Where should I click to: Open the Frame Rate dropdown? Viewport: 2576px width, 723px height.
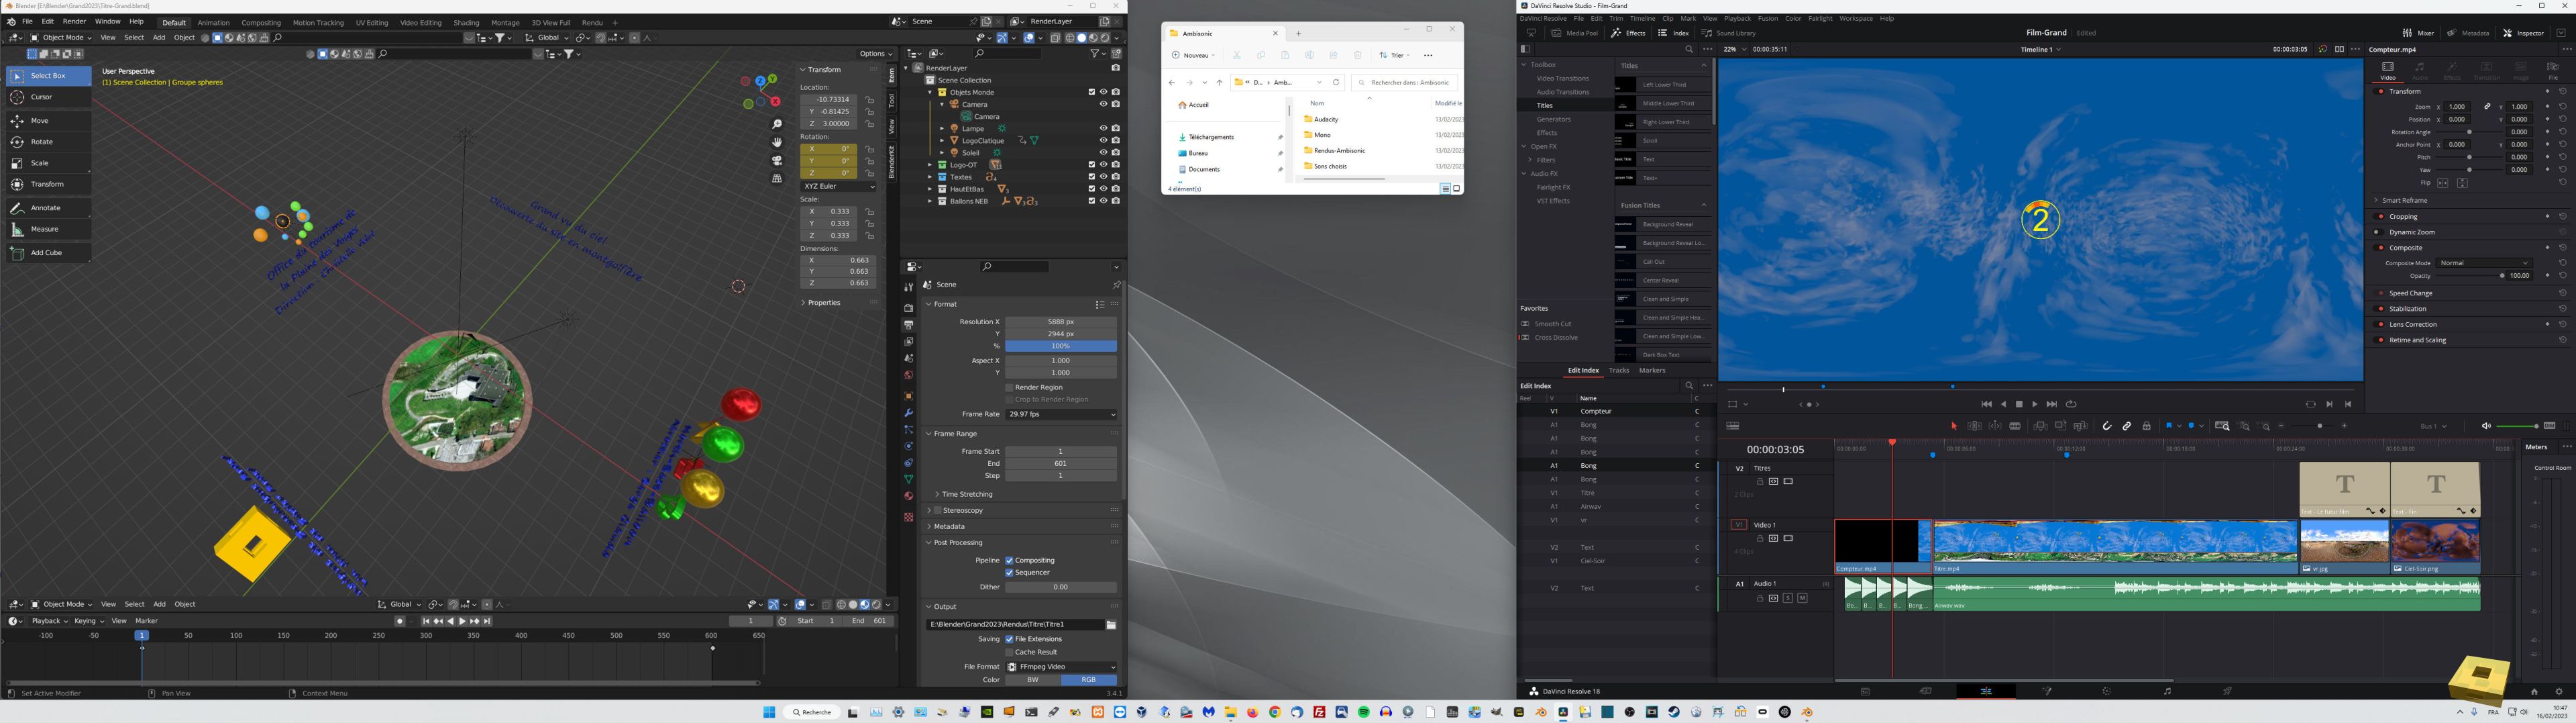(x=1061, y=415)
